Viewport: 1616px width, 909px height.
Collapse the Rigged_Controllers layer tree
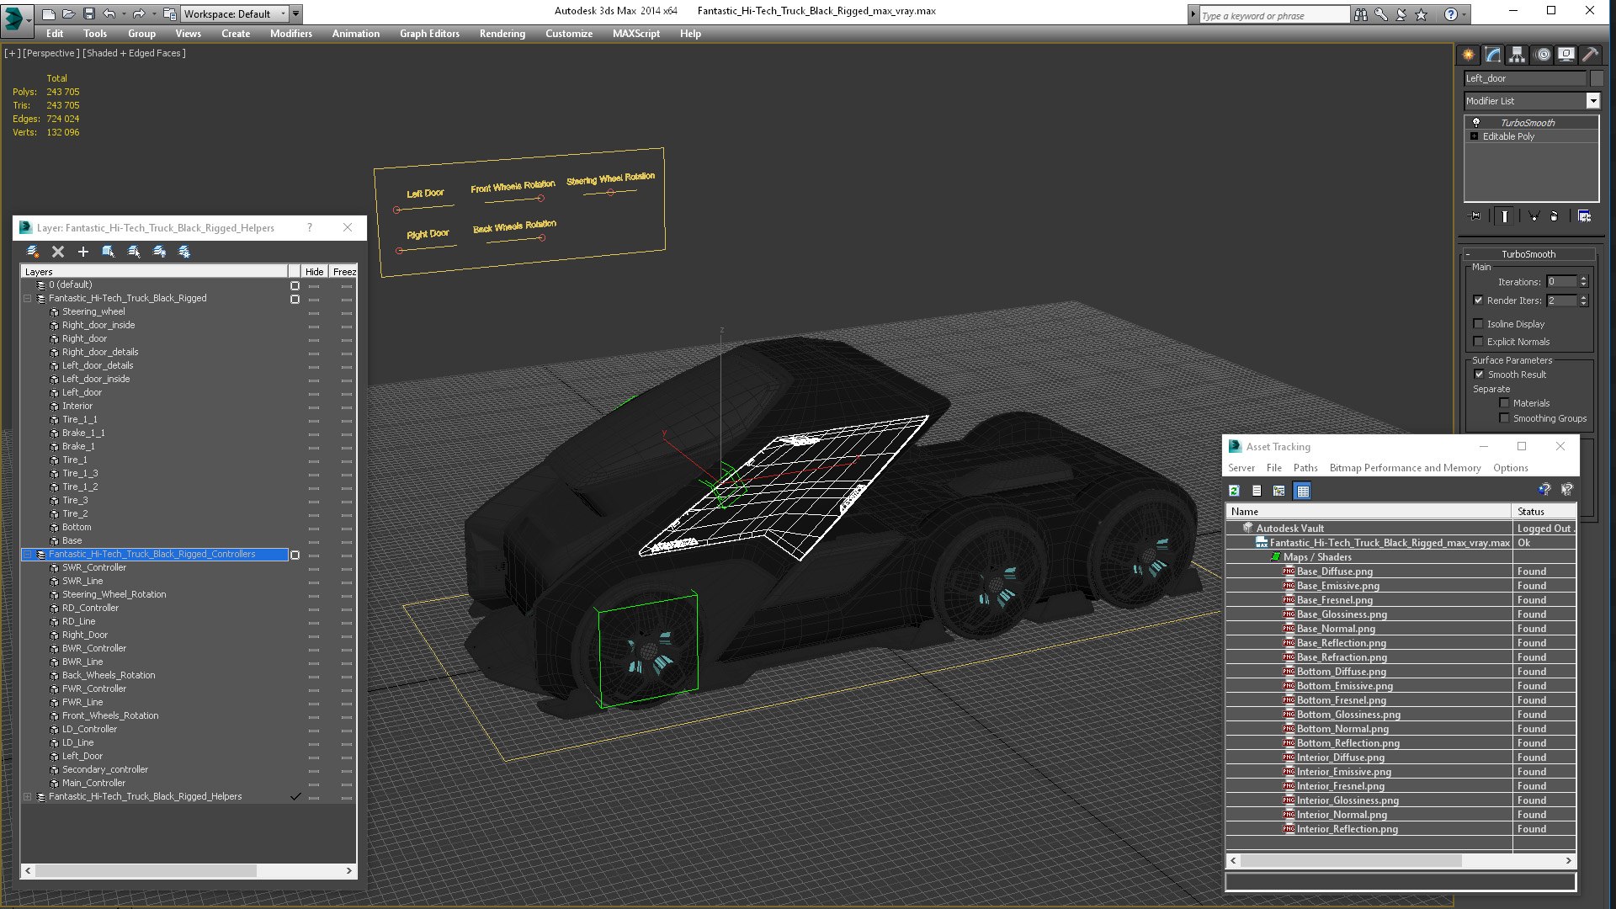click(27, 555)
